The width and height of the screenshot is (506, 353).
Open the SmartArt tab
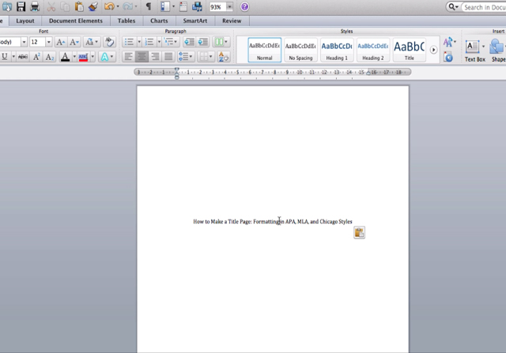pos(195,21)
